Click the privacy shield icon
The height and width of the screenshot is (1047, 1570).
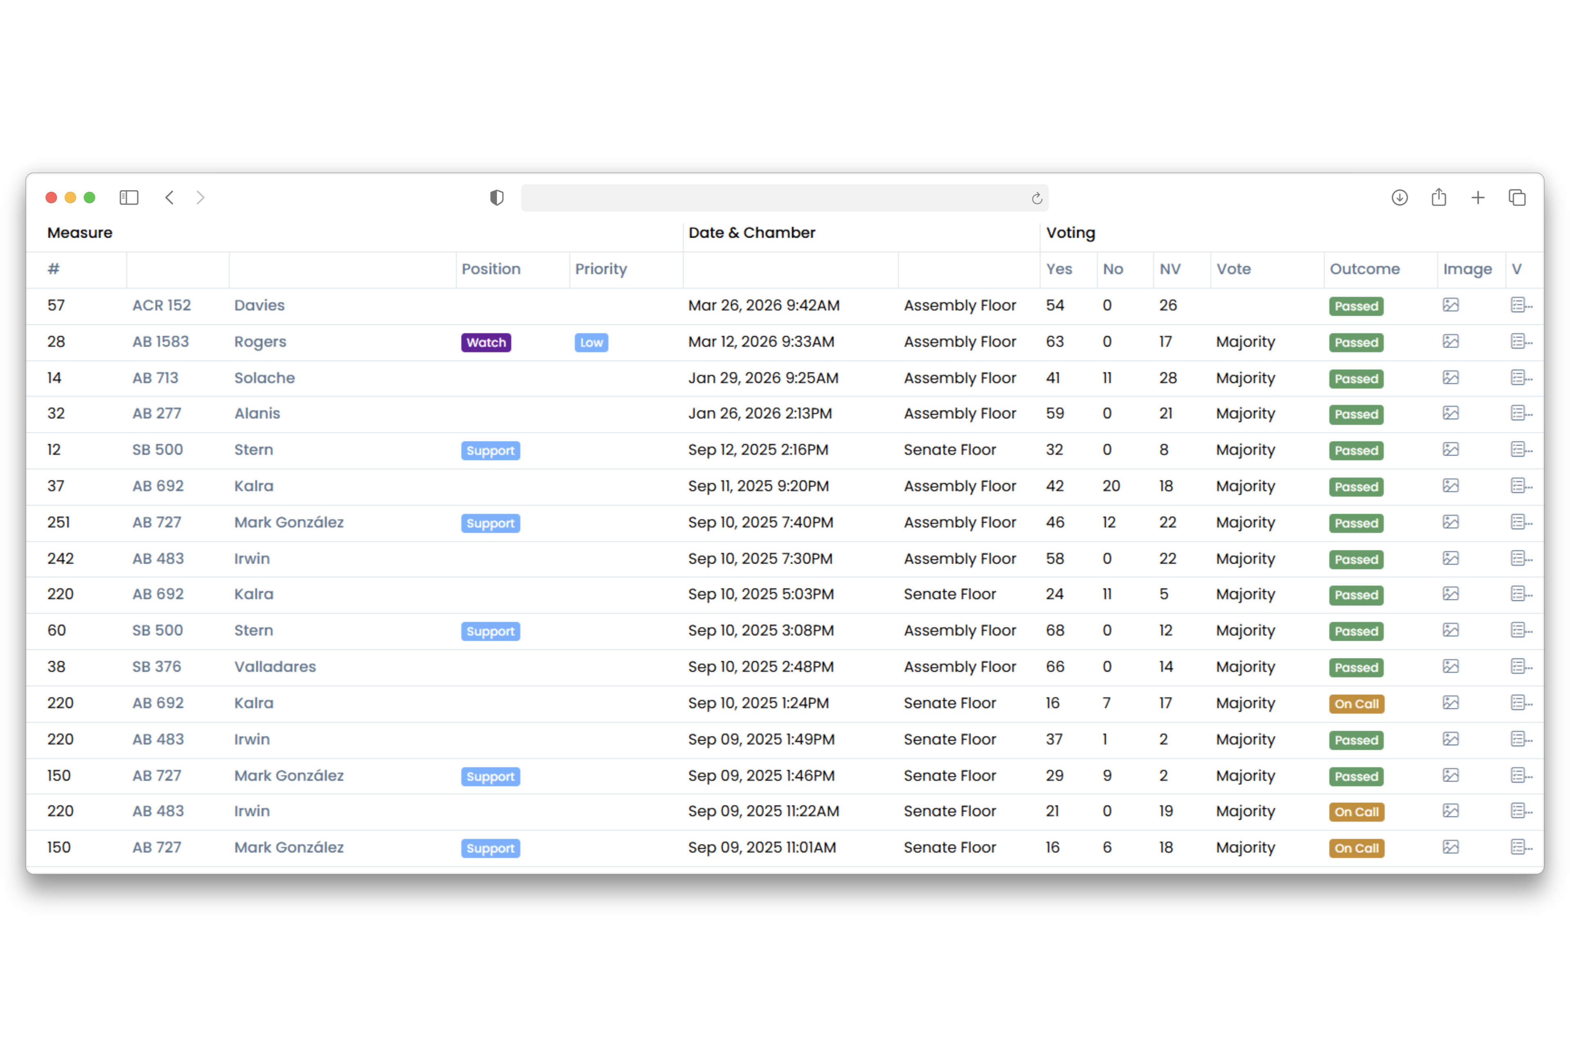coord(497,198)
